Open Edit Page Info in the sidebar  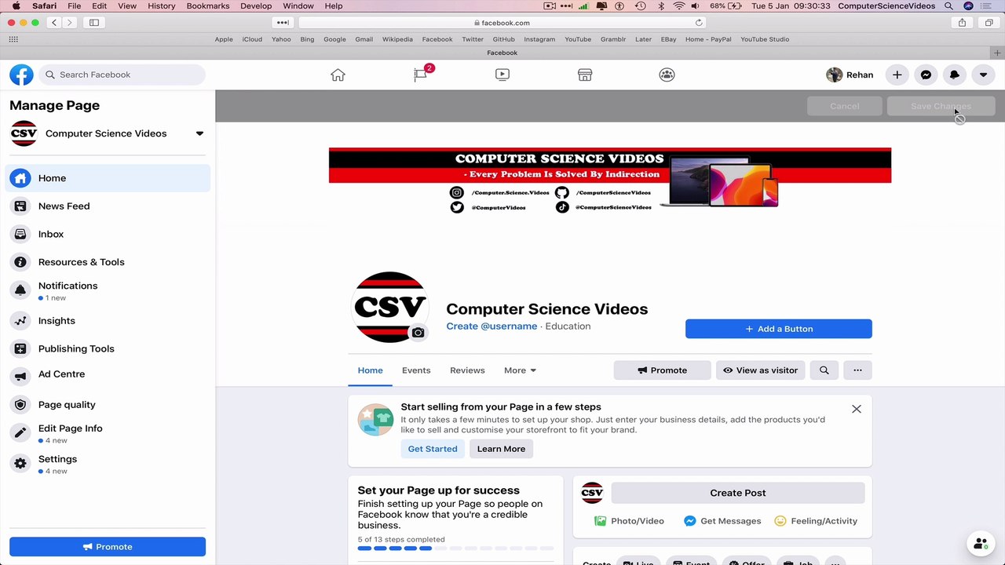click(x=108, y=433)
